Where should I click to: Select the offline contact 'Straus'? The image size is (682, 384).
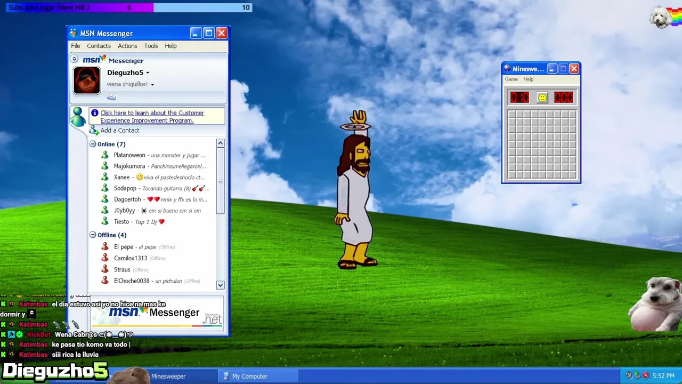122,270
